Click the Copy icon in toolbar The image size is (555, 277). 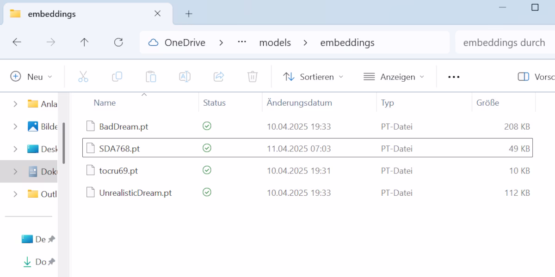[117, 77]
